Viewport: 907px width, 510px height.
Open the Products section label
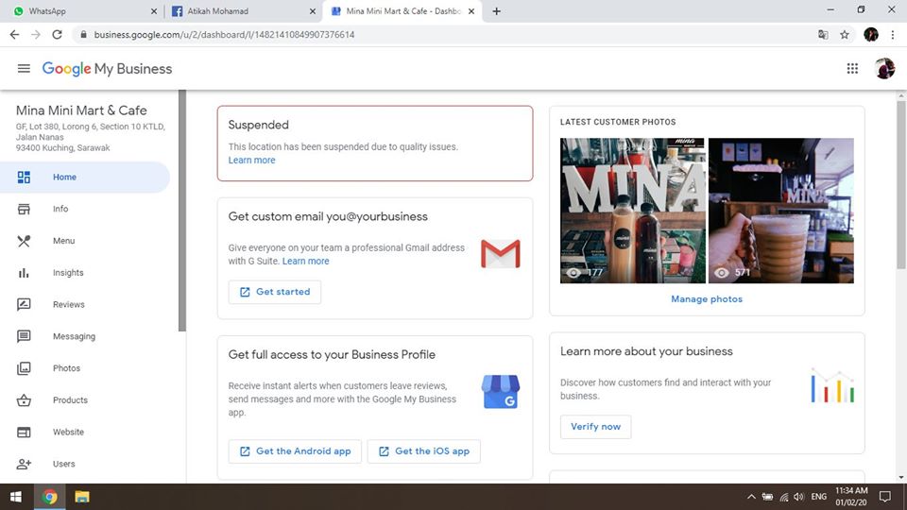[70, 400]
